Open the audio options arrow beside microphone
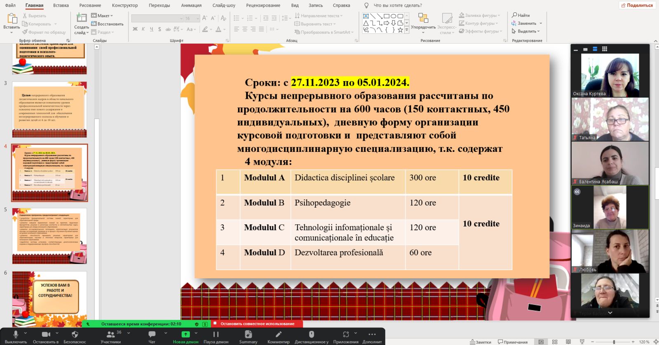 pyautogui.click(x=26, y=333)
